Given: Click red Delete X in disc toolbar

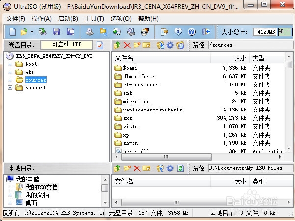Looking at the screenshot, I should (x=127, y=45).
